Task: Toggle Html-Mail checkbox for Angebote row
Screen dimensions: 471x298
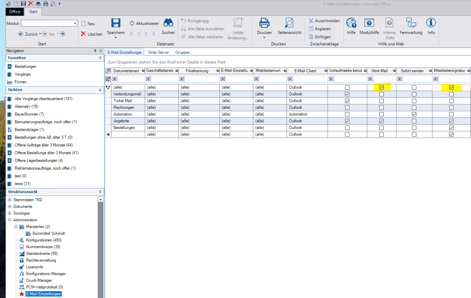Action: [x=381, y=121]
